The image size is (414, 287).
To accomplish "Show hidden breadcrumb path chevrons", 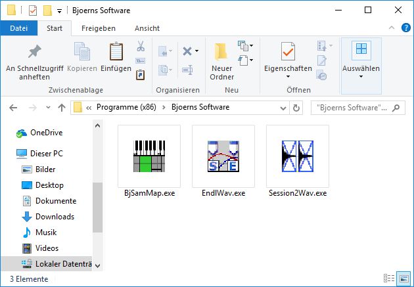I will [89, 108].
